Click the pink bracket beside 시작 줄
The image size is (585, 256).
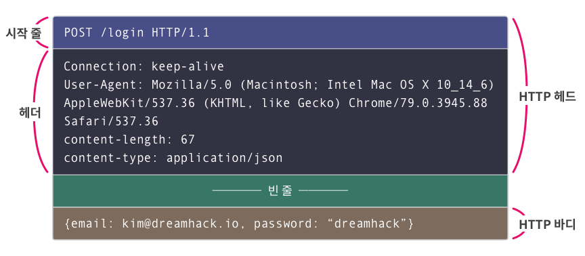click(43, 33)
